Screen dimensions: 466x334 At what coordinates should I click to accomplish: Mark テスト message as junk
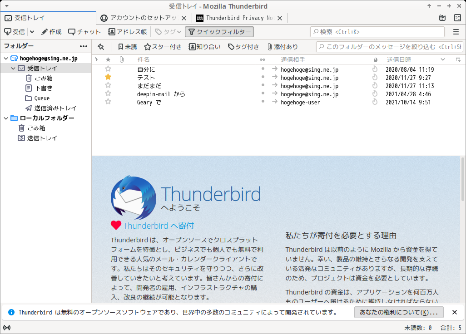pos(375,77)
